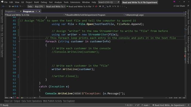Open the Analyze menu
191x107 pixels.
pos(58,2)
